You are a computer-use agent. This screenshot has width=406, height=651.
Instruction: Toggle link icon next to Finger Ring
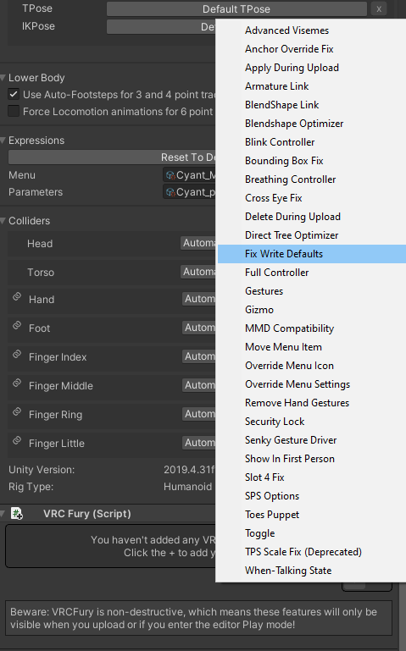17,412
